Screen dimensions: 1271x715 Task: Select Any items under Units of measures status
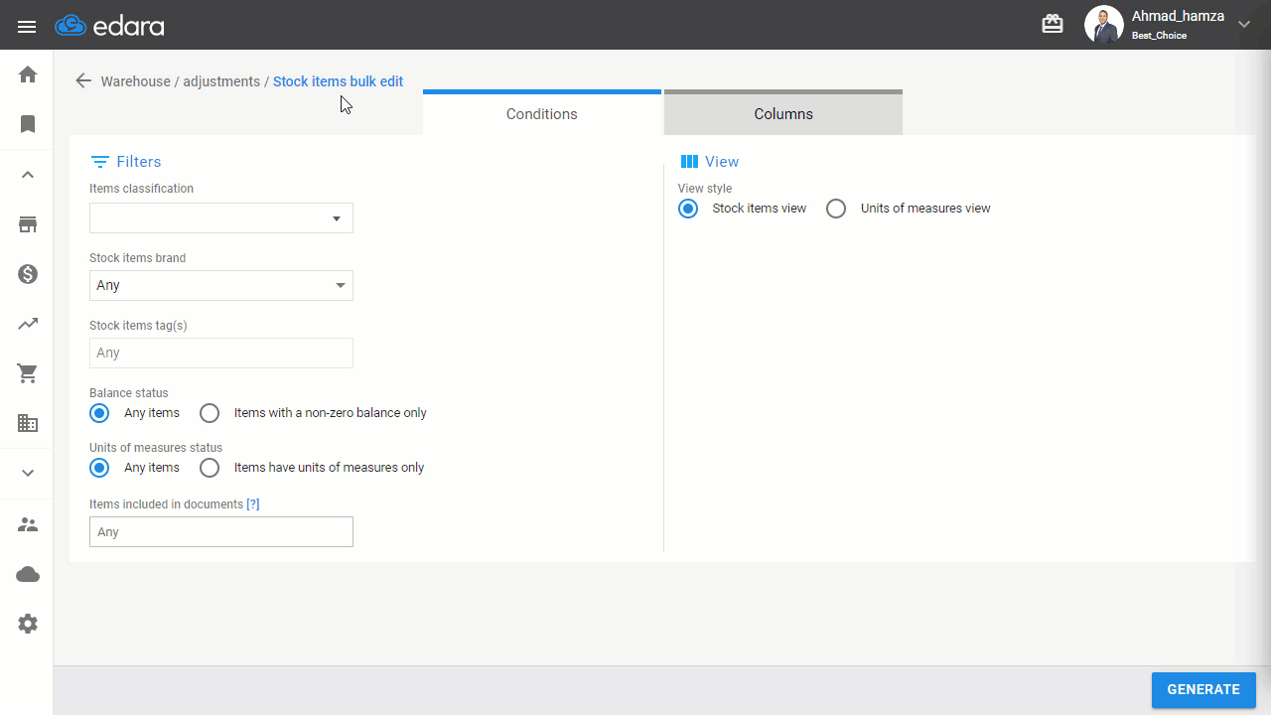pyautogui.click(x=99, y=468)
